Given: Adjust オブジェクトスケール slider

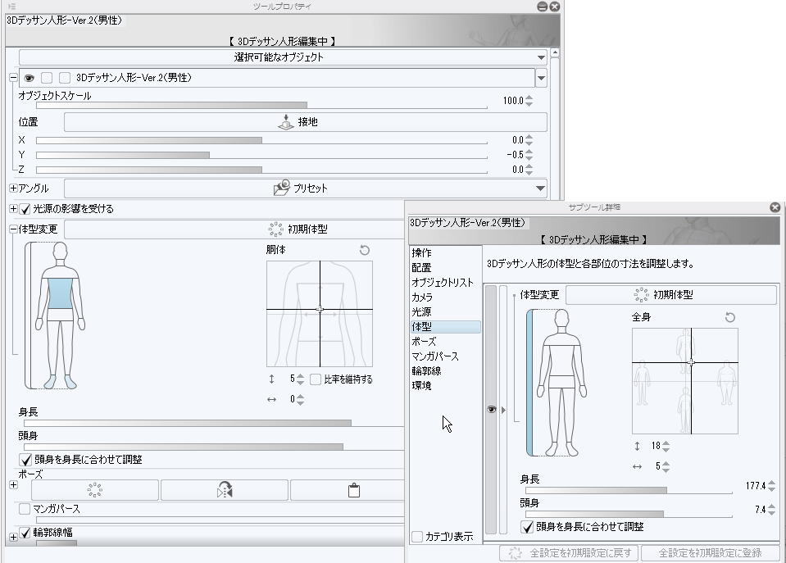Looking at the screenshot, I should coord(261,105).
